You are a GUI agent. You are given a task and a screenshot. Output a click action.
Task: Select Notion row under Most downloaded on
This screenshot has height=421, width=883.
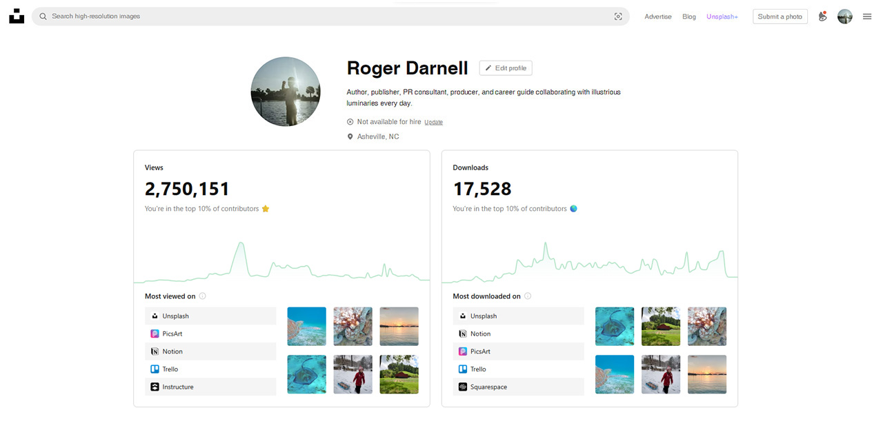pyautogui.click(x=519, y=333)
